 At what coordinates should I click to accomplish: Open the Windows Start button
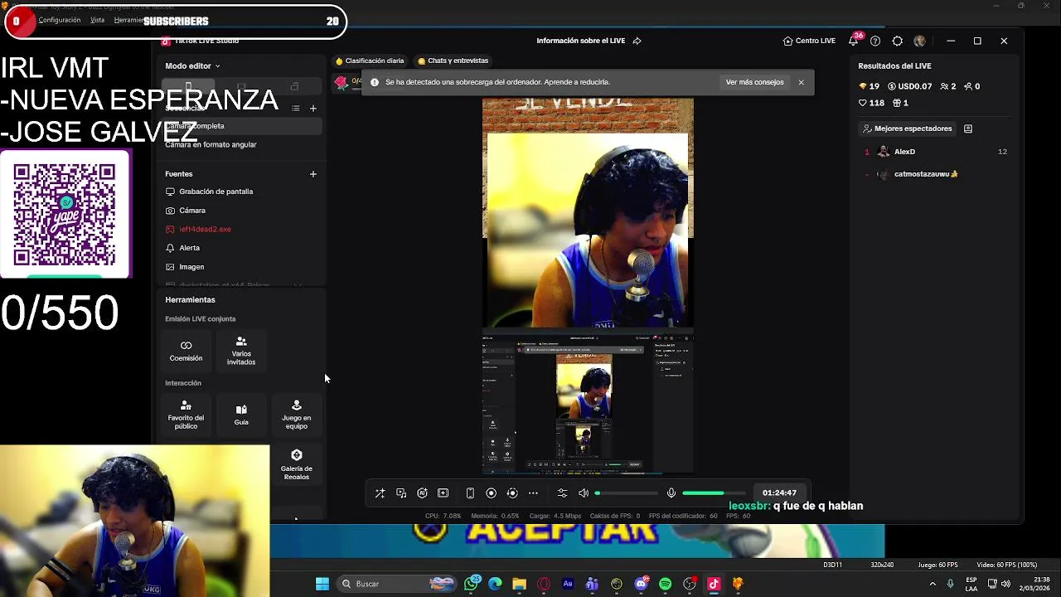322,584
